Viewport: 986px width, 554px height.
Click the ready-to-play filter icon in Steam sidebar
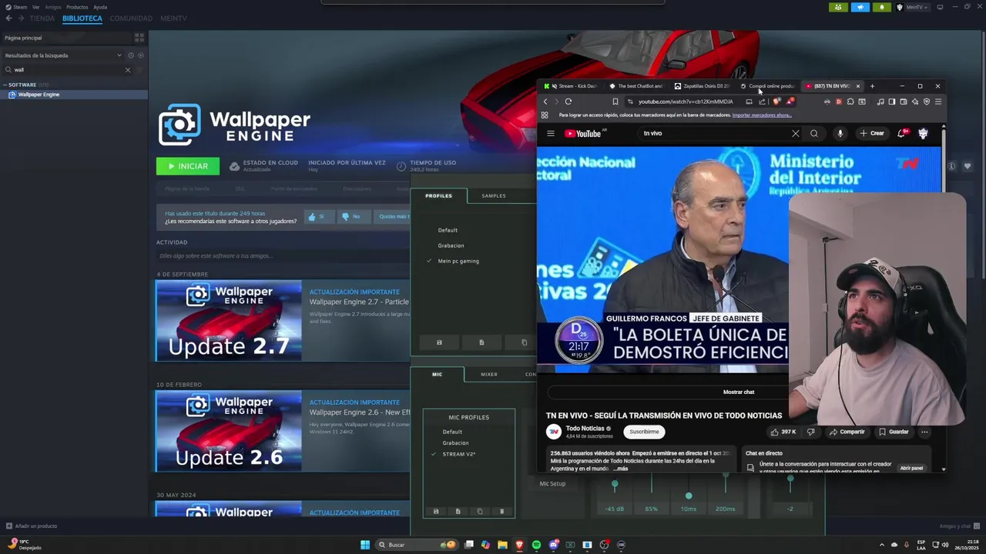(x=140, y=55)
